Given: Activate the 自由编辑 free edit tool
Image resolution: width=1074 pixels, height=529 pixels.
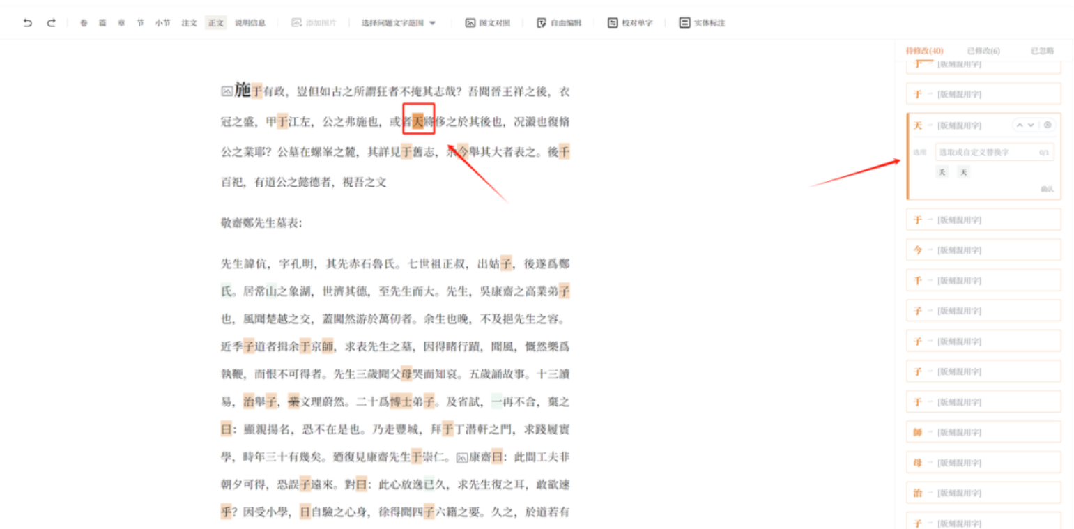Looking at the screenshot, I should [559, 23].
